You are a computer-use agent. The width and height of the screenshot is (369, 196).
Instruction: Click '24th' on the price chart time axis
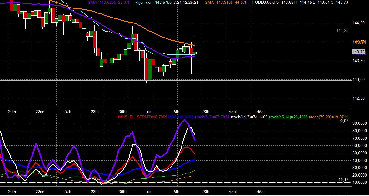pos(67,112)
